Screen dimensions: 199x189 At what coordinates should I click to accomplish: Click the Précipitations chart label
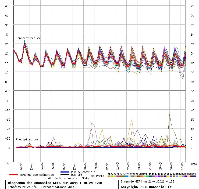point(27,140)
